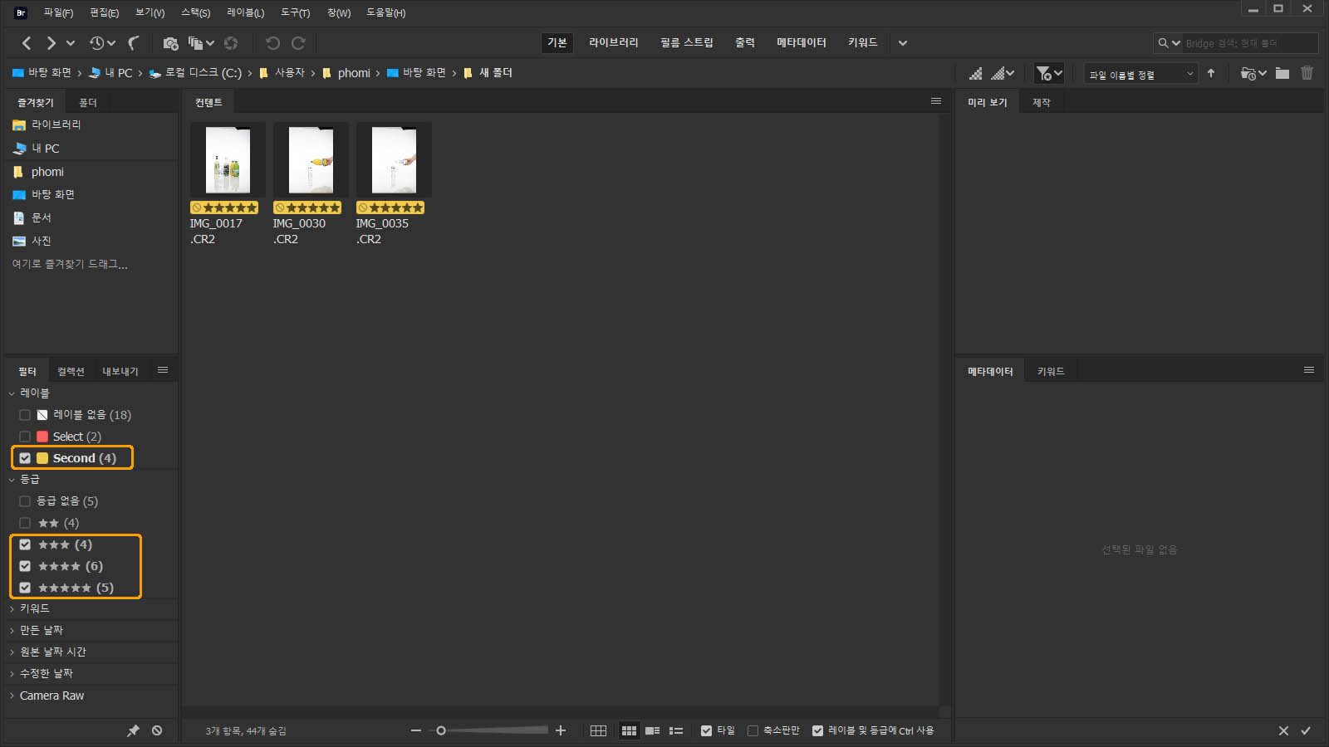Viewport: 1329px width, 747px height.
Task: Expand the '키워드' filter section
Action: pyautogui.click(x=12, y=609)
